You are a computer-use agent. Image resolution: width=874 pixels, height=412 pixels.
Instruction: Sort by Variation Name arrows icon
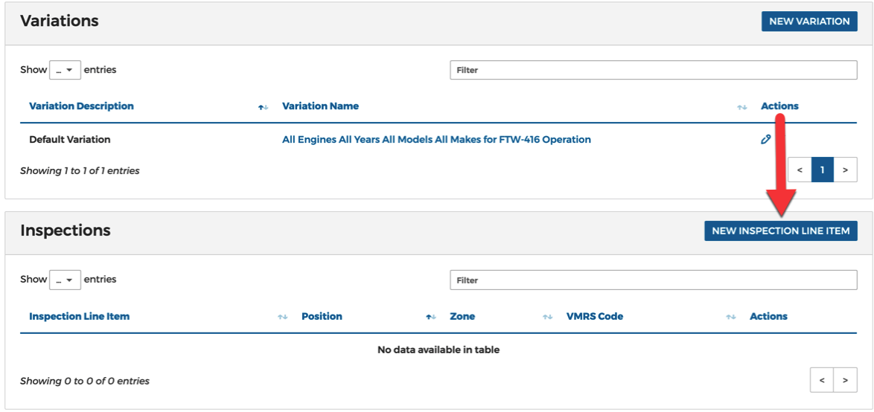(x=742, y=107)
